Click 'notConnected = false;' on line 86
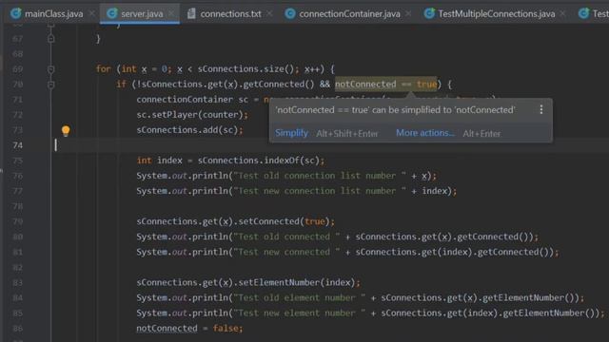This screenshot has height=342, width=609. point(189,329)
